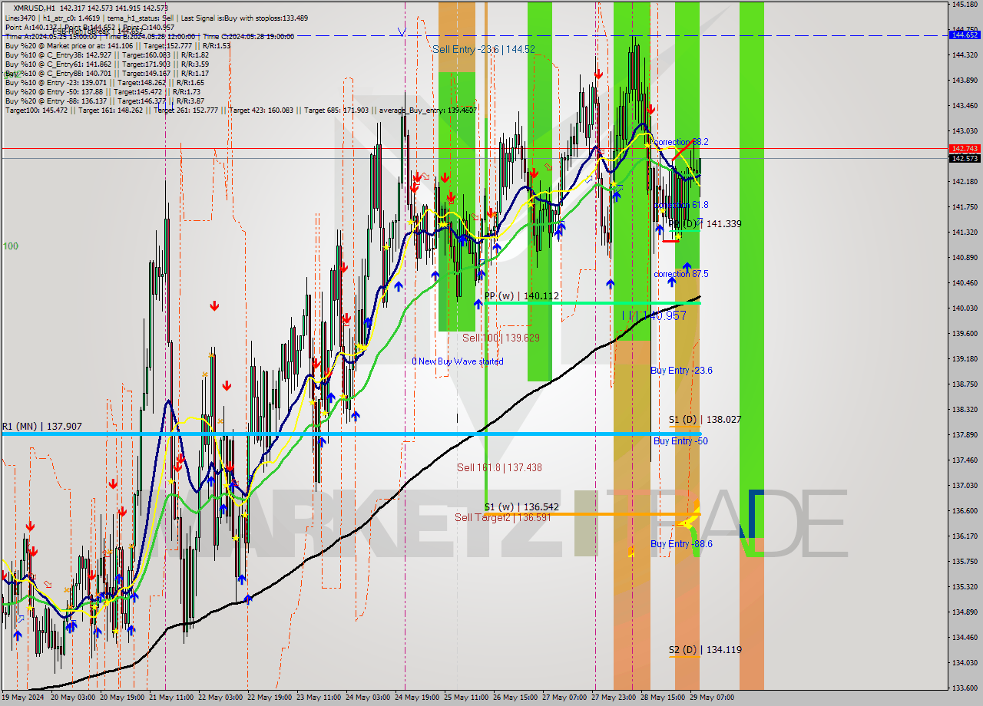983x706 pixels.
Task: Click the blue 144.652 price tag on axis
Action: click(965, 35)
